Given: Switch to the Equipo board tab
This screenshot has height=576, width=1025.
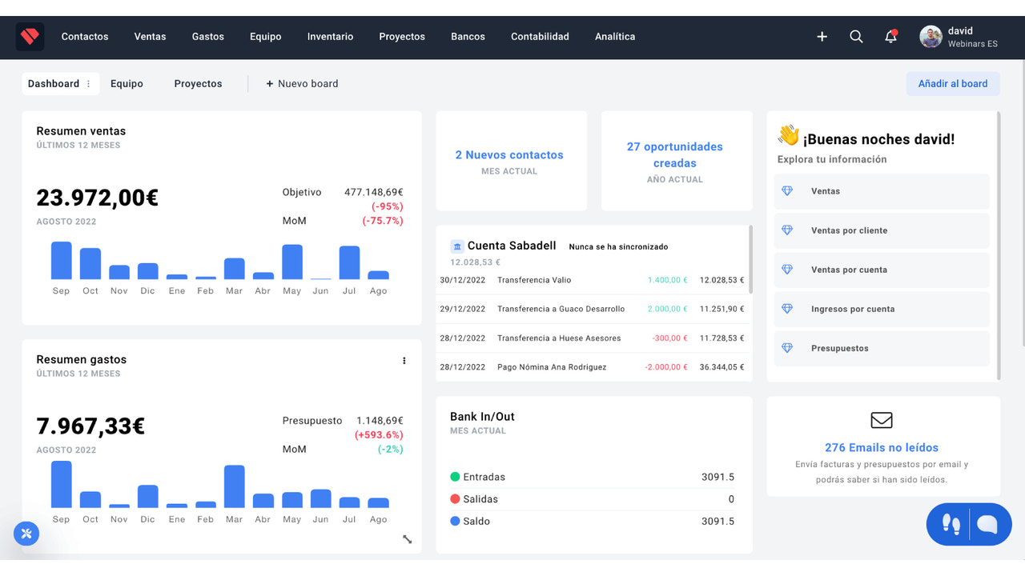Looking at the screenshot, I should click(x=127, y=83).
